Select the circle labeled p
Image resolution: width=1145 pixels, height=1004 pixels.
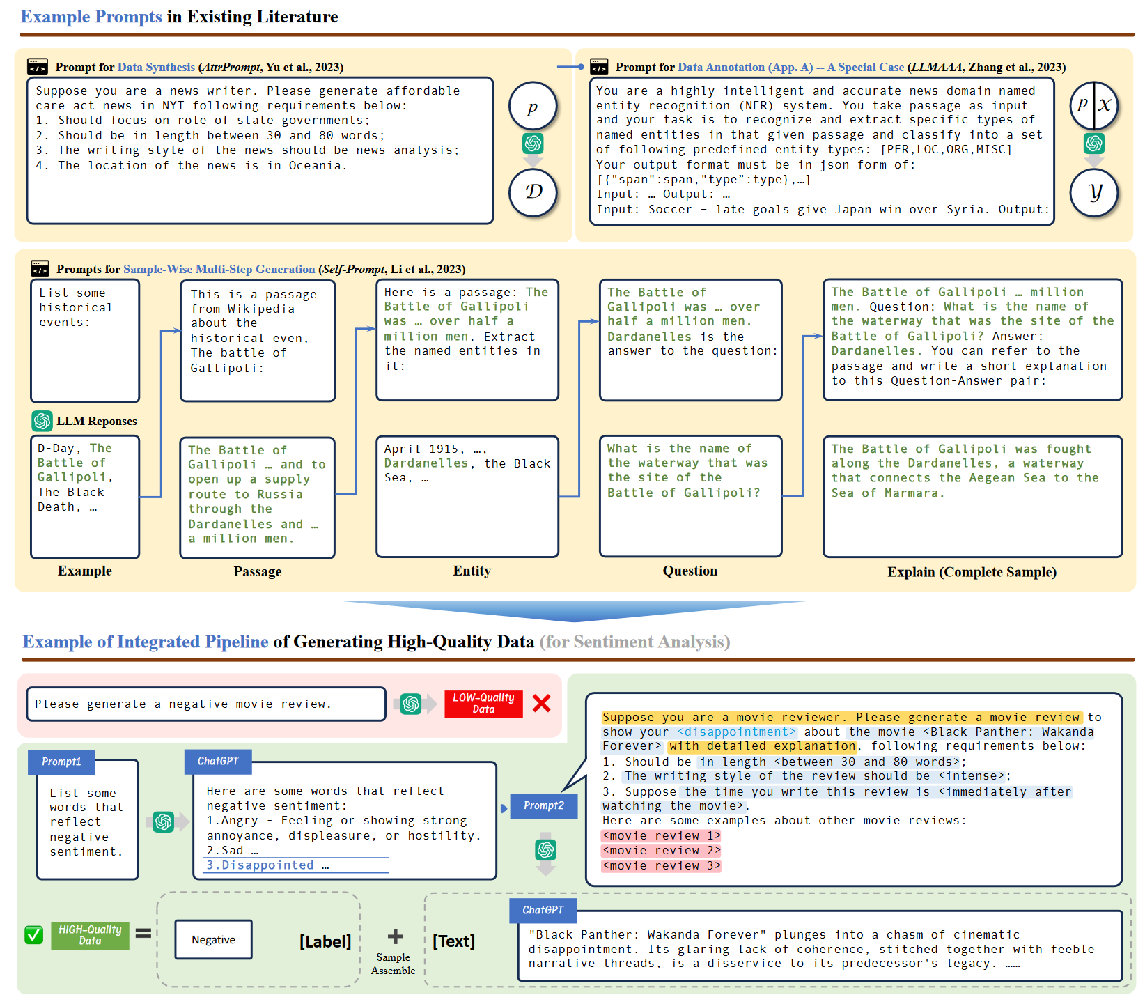(x=533, y=107)
